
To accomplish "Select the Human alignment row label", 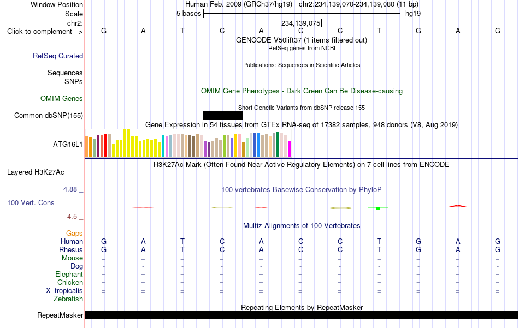I will coord(72,241).
